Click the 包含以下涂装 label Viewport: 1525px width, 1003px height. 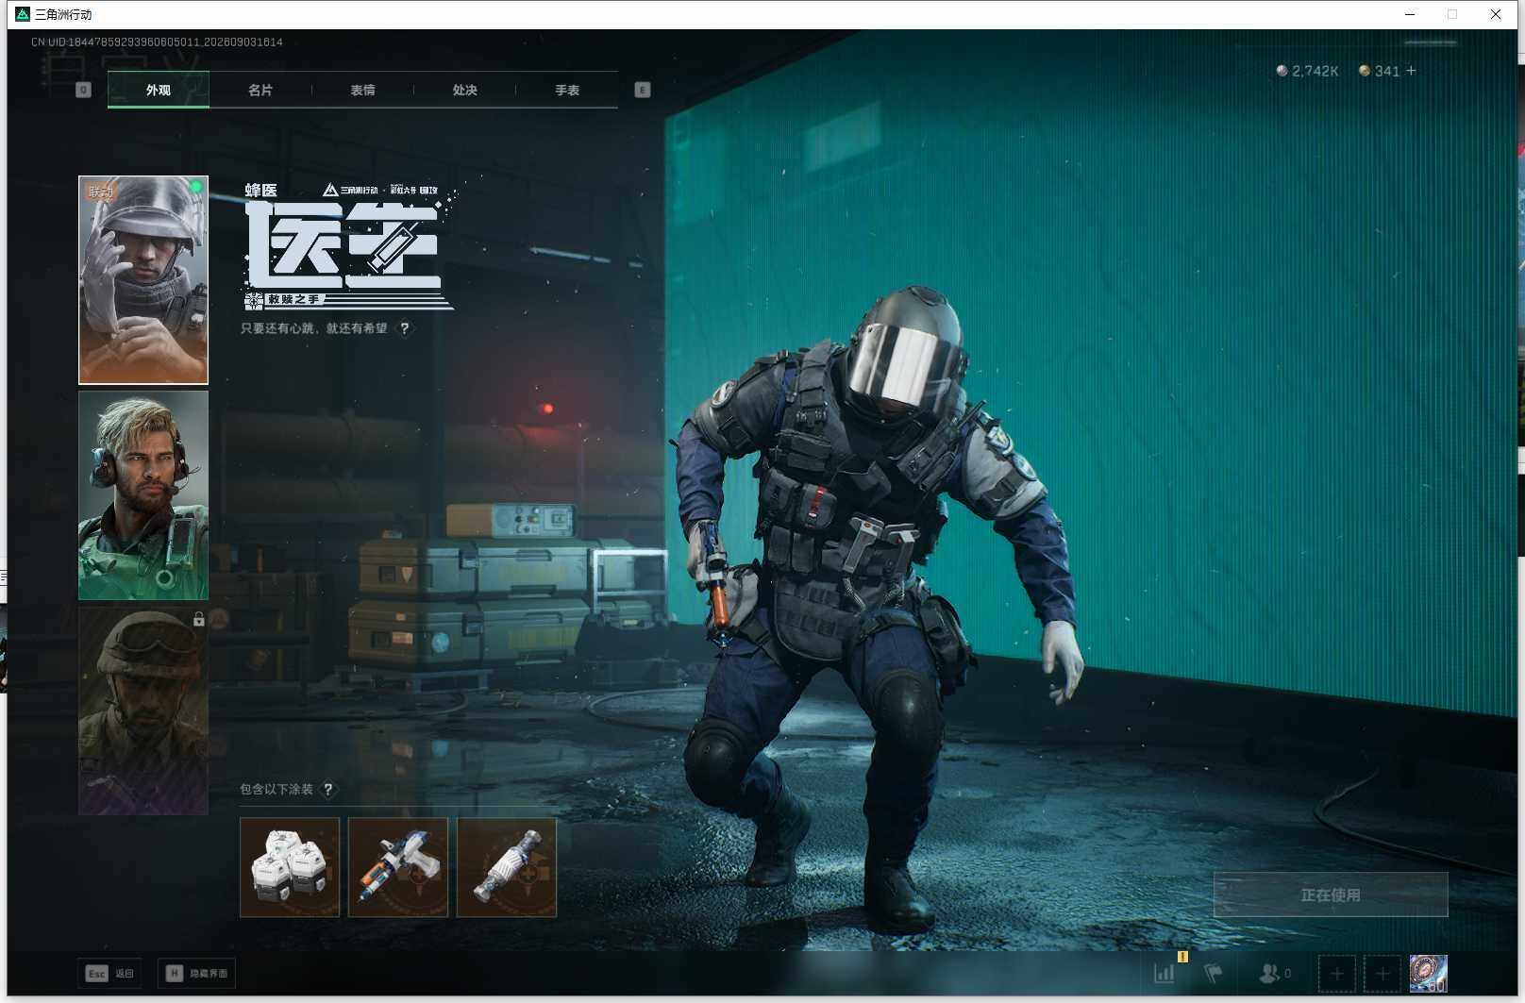[277, 789]
